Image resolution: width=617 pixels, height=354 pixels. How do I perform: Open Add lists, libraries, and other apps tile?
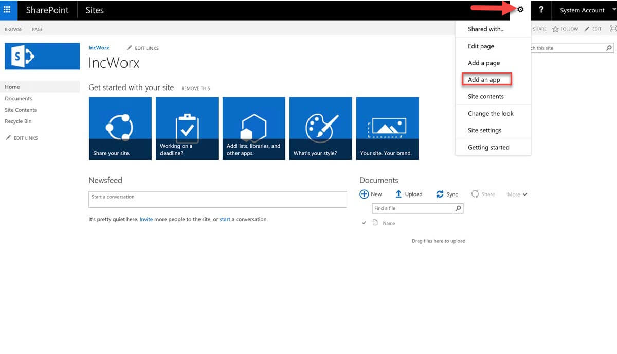[254, 128]
